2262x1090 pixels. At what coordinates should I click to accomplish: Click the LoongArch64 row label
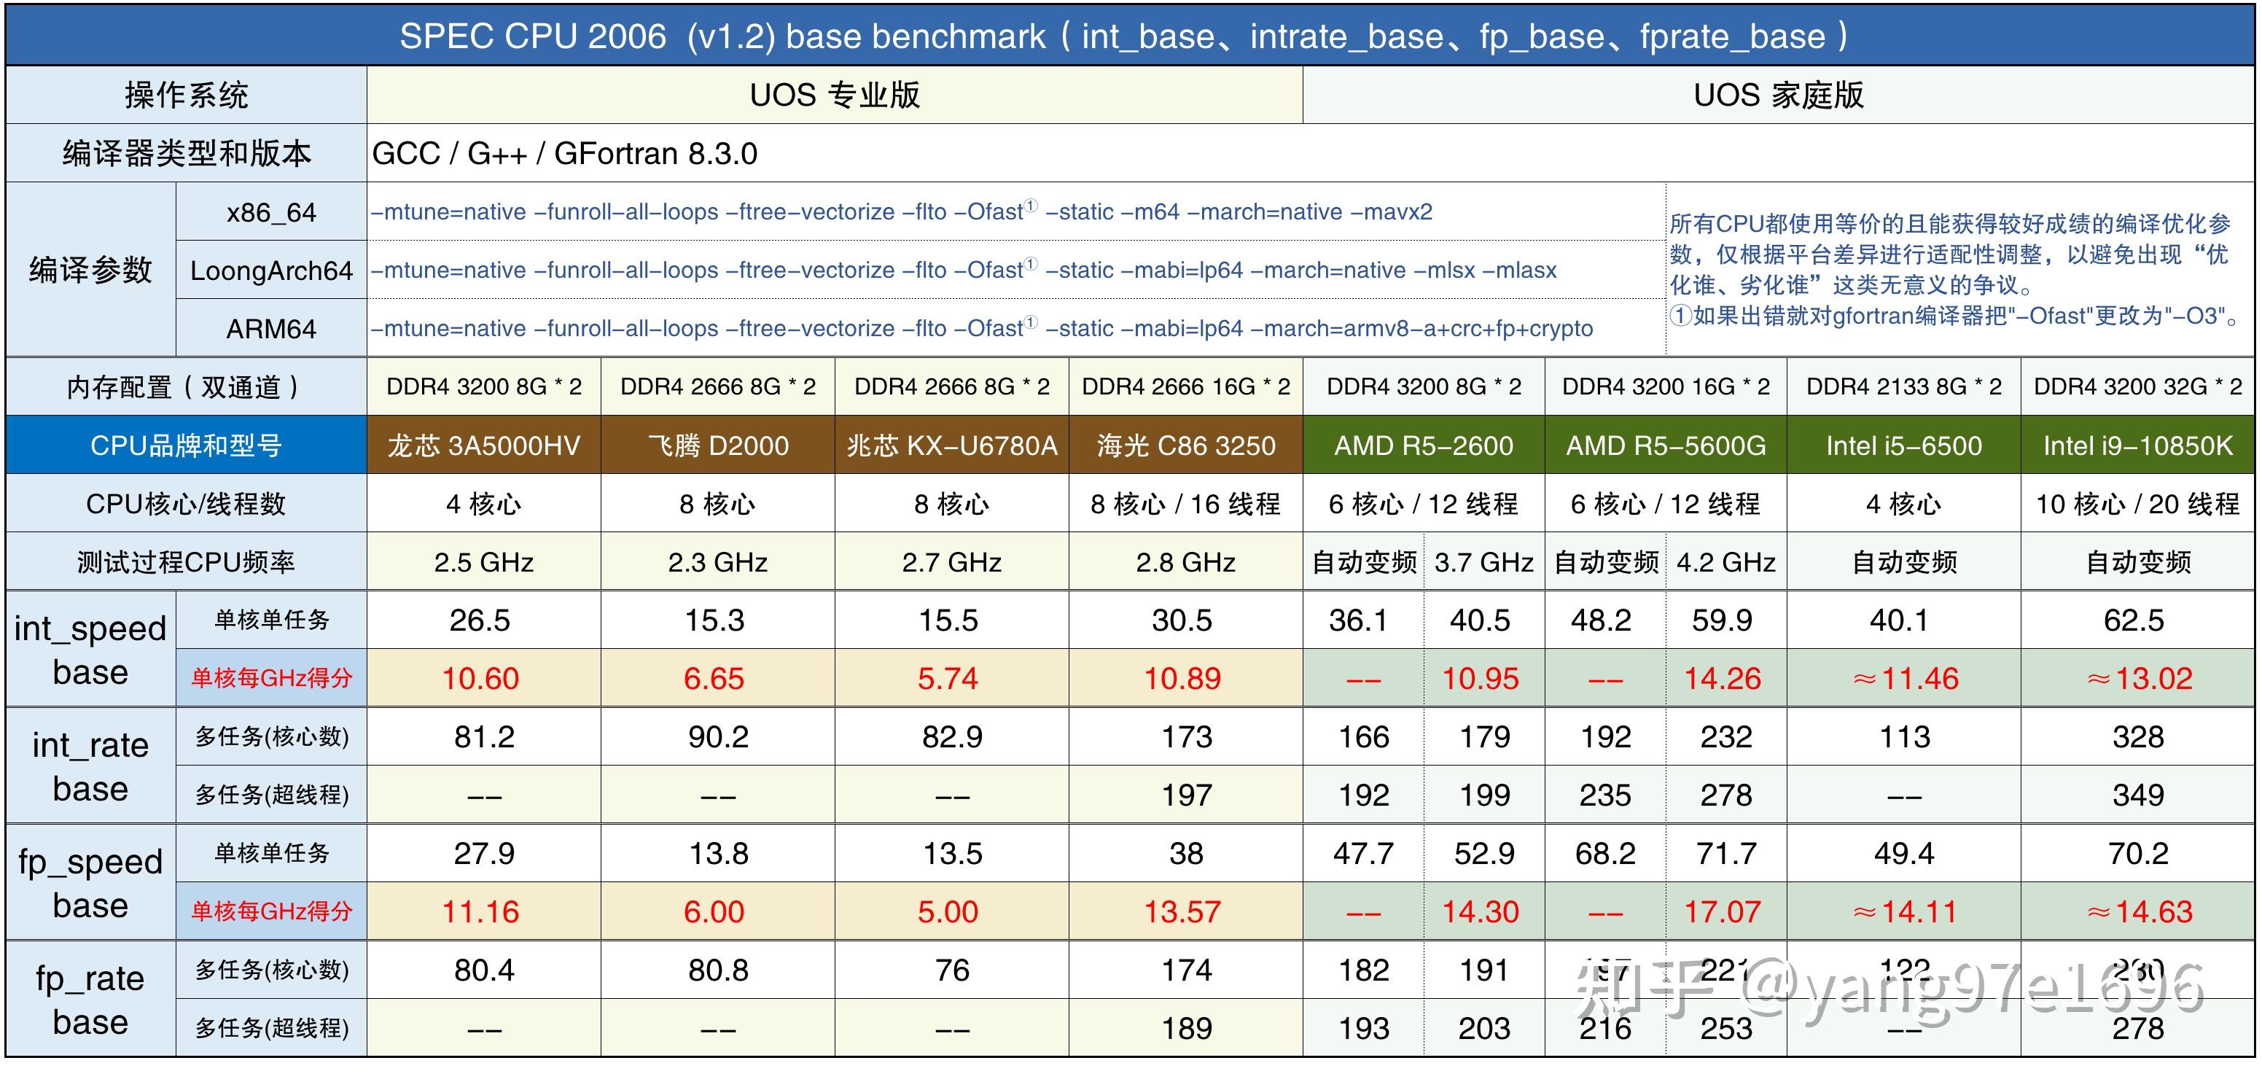pyautogui.click(x=271, y=270)
